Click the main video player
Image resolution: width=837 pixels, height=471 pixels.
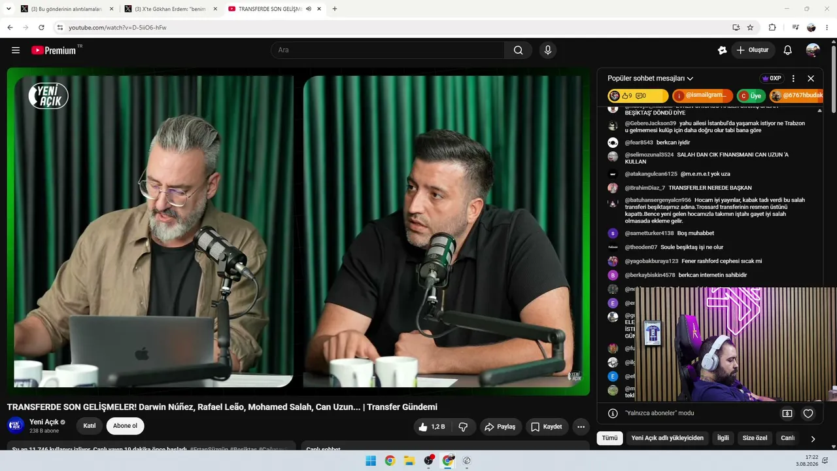(298, 232)
